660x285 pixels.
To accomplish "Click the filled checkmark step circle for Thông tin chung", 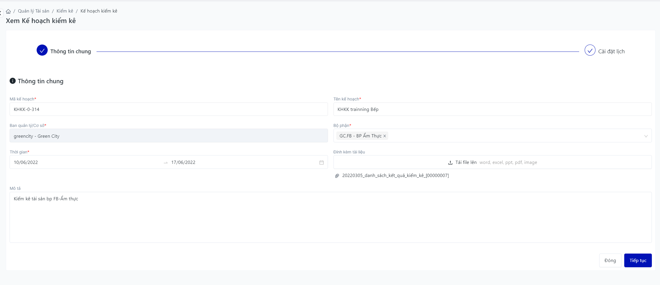I will [42, 50].
